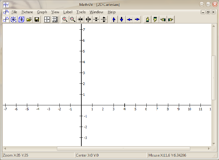Click the blue up arrow to pan up
Image resolution: width=219 pixels, height=160 pixels.
pos(114,19)
